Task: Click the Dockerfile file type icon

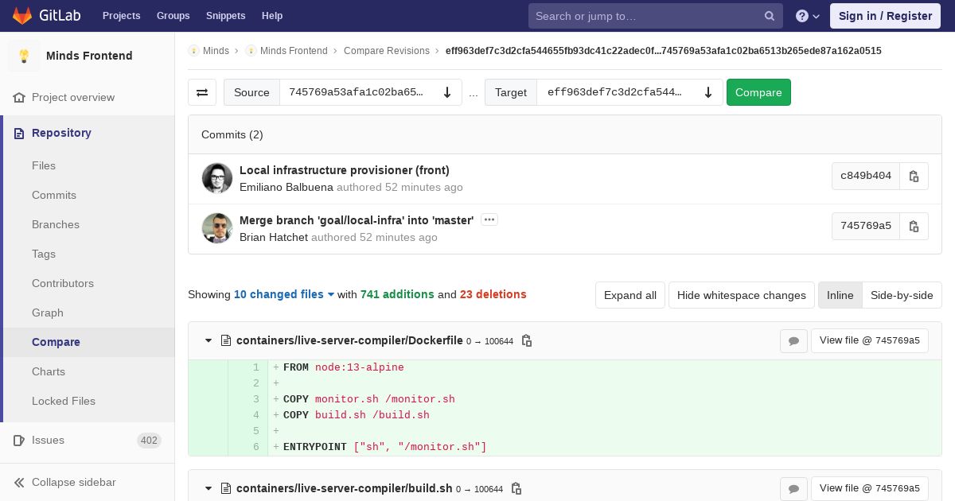Action: [x=226, y=340]
